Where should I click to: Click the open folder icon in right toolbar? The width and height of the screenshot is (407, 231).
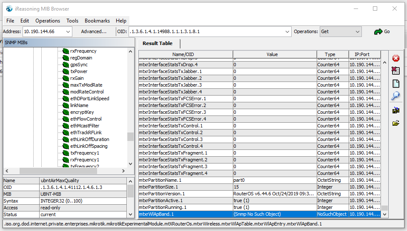coord(396,123)
